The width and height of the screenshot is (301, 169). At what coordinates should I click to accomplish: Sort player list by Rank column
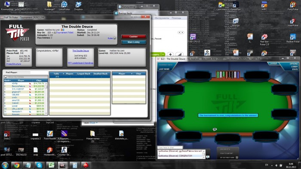pyautogui.click(x=7, y=81)
